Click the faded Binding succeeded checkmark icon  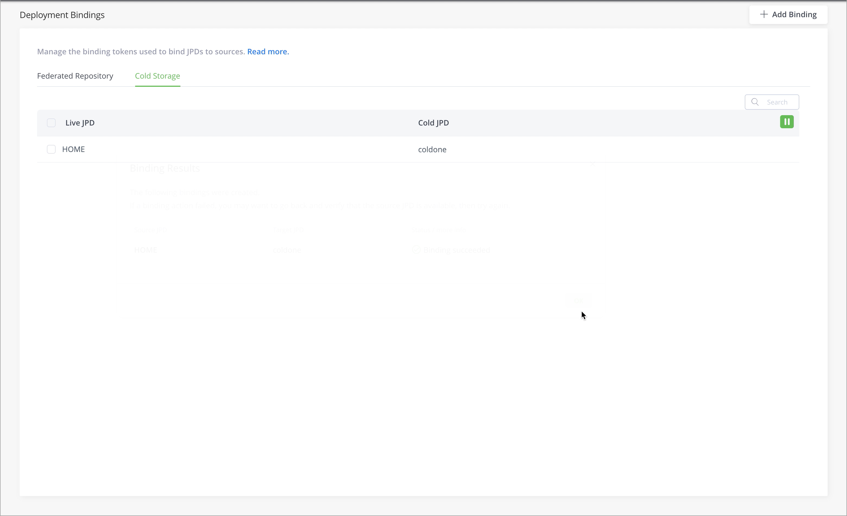pos(416,250)
